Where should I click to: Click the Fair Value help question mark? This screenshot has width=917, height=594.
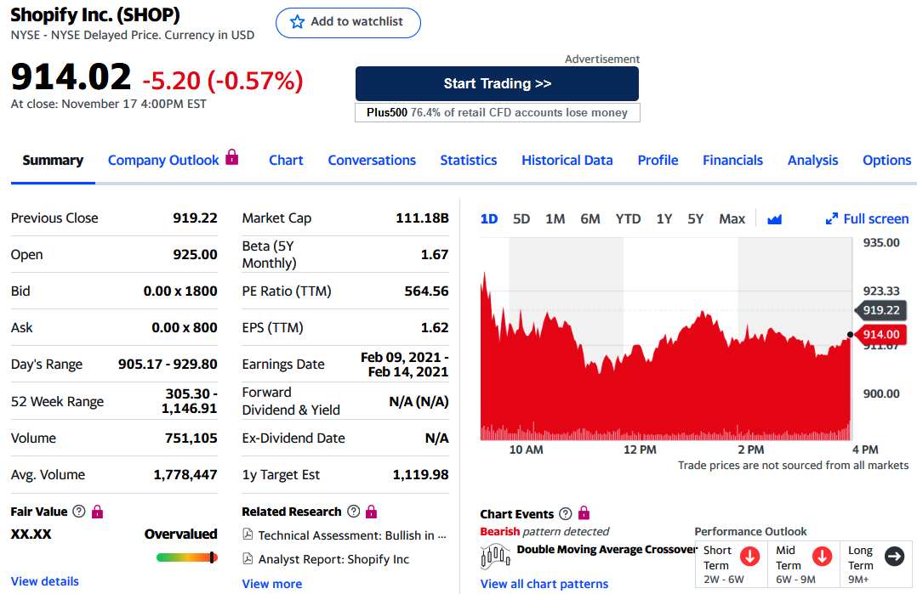pos(79,512)
